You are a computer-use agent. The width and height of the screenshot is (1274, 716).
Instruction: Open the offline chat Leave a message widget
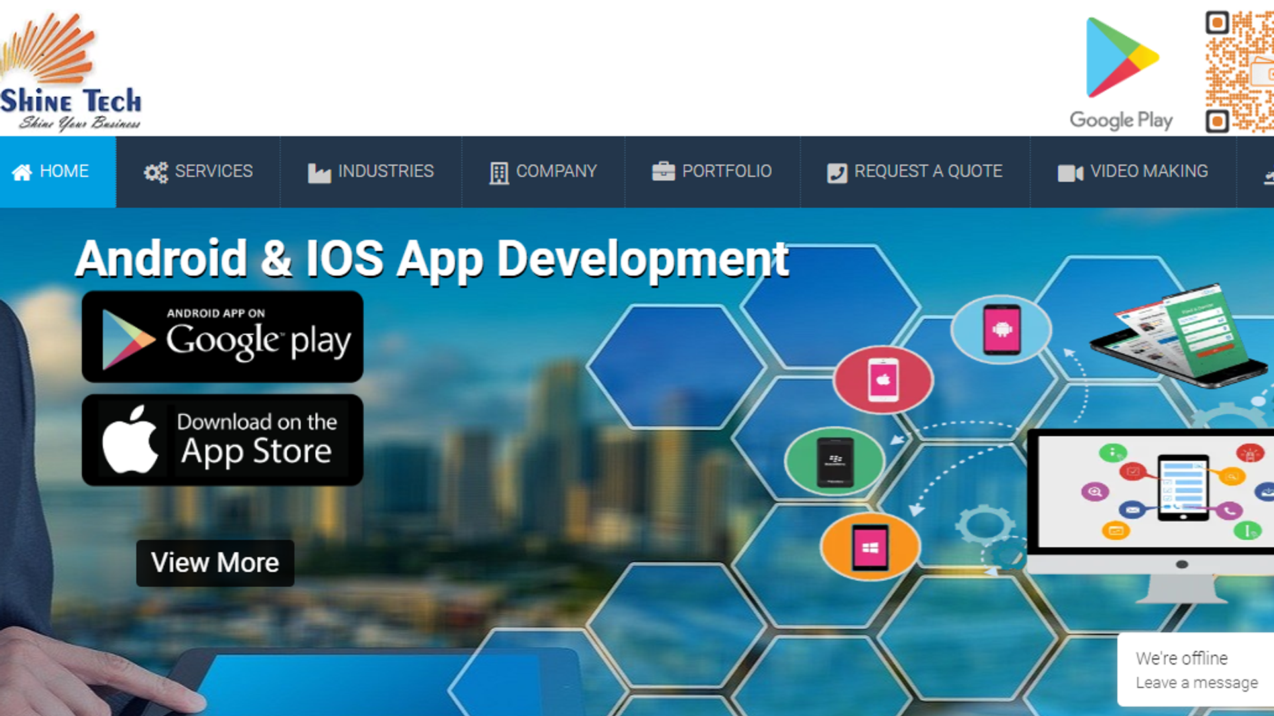1196,670
